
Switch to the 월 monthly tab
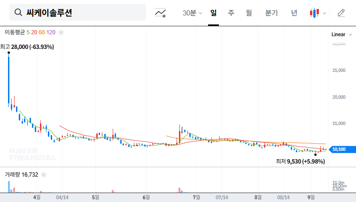click(249, 13)
